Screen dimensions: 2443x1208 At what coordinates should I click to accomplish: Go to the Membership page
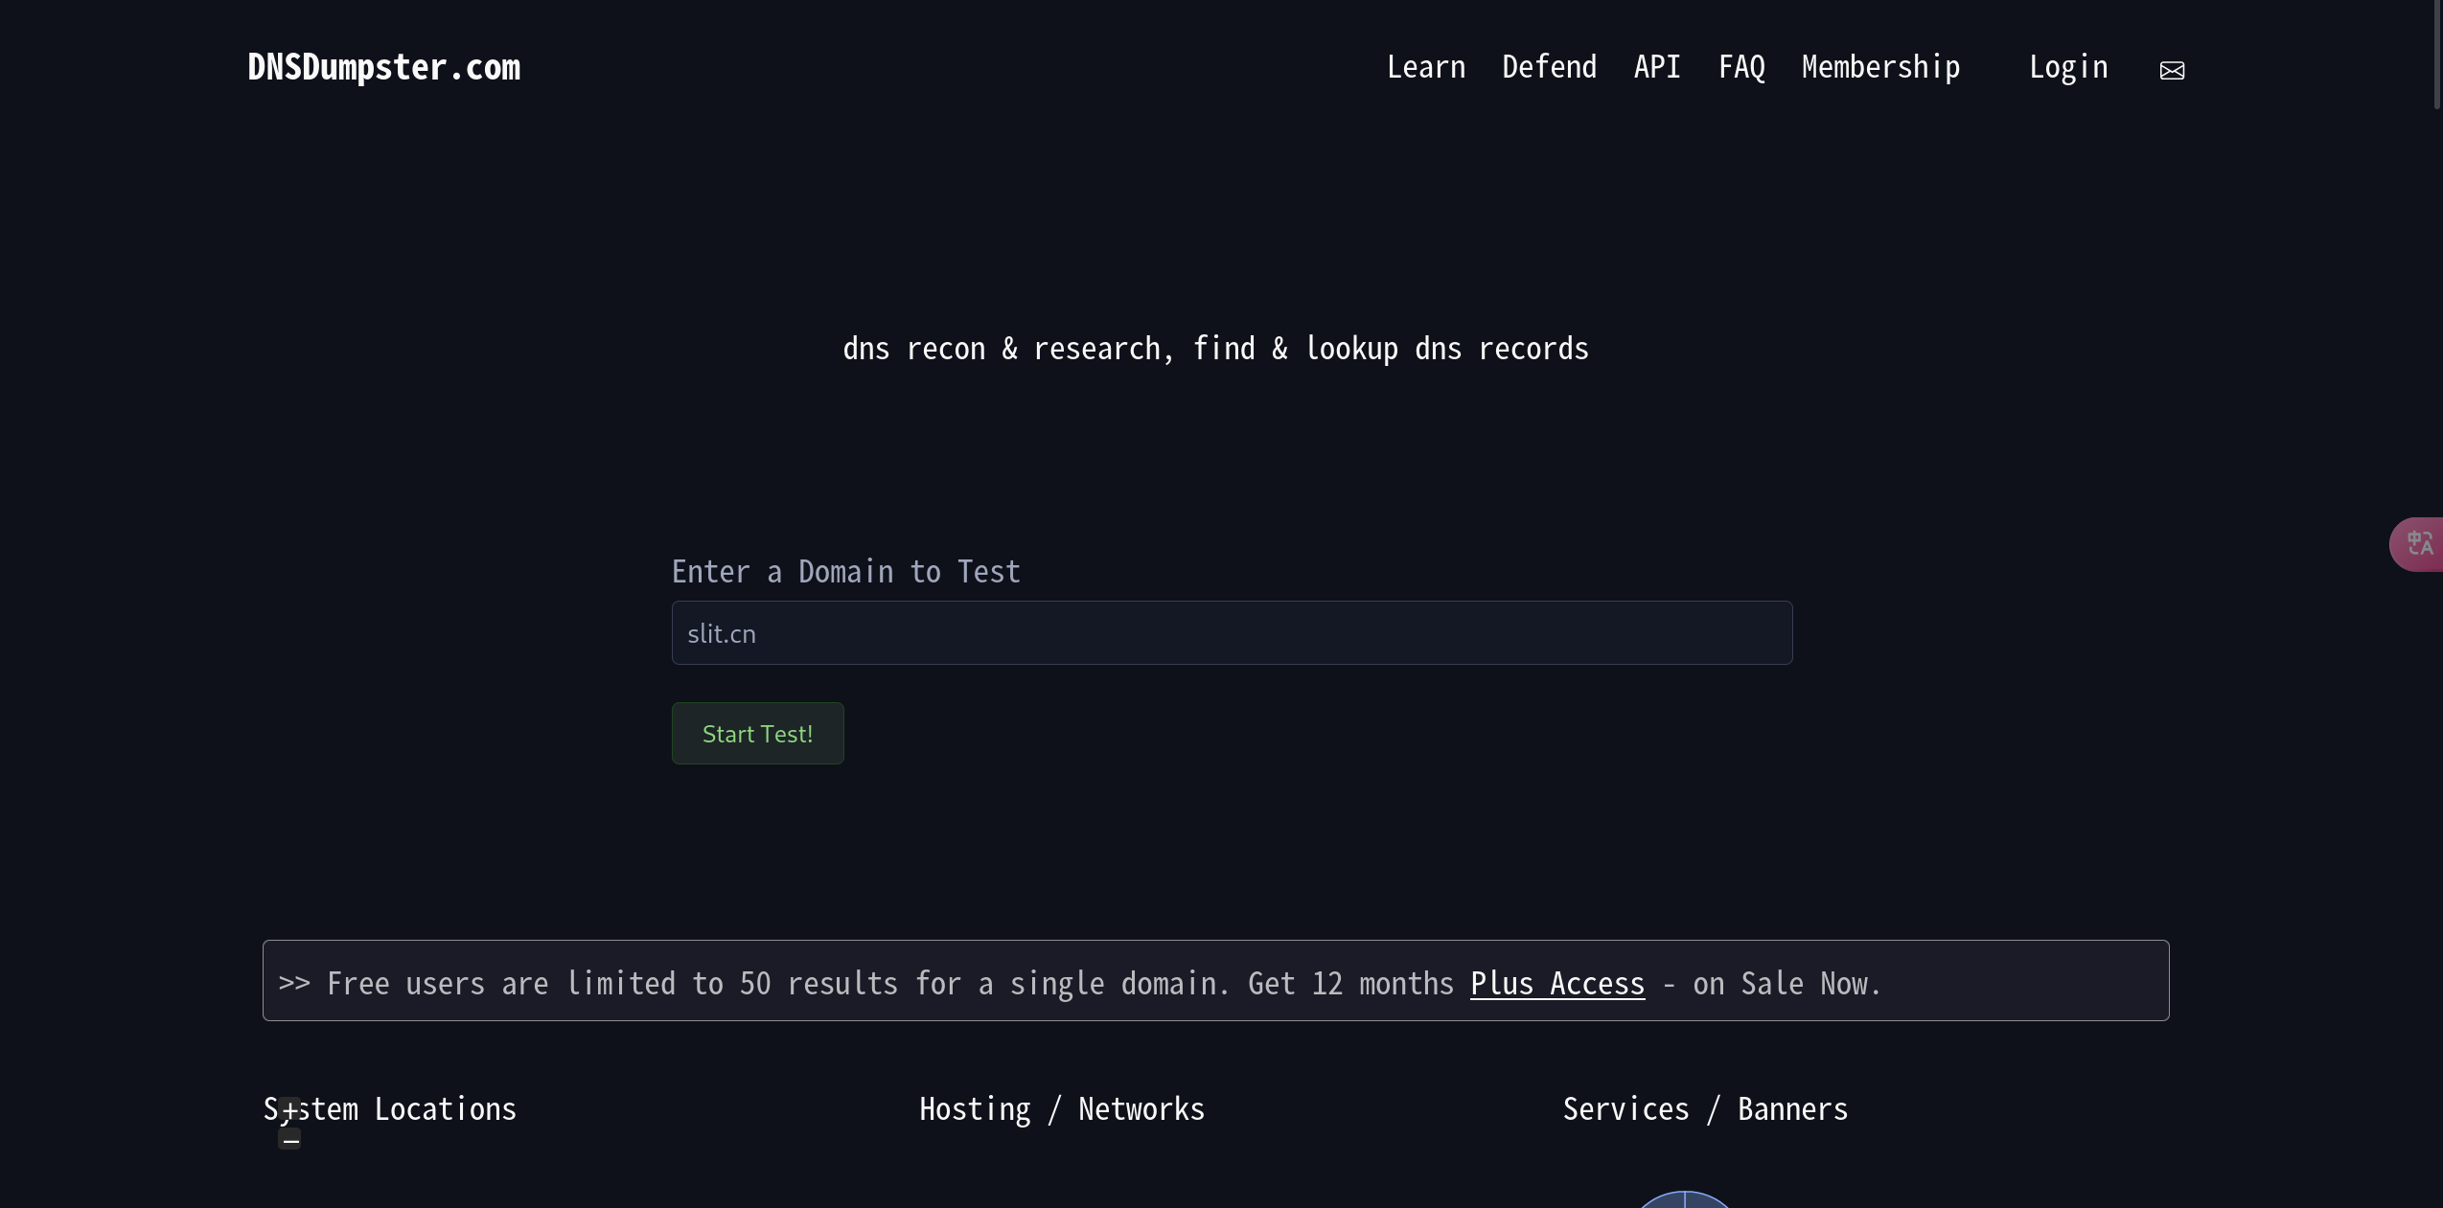pyautogui.click(x=1880, y=67)
